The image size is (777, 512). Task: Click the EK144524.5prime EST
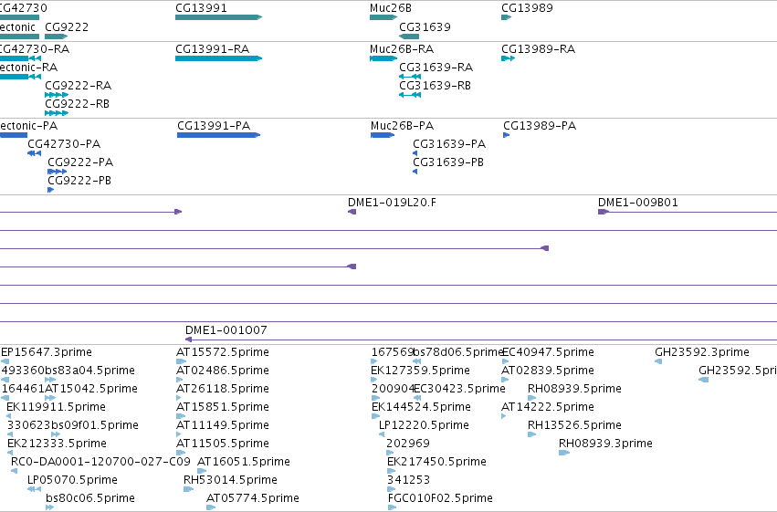click(422, 407)
